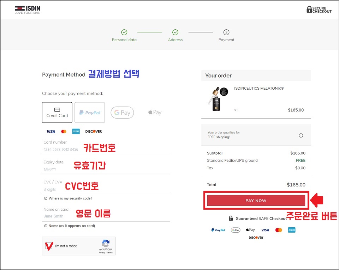Click the Discover logo below Pay Now
This screenshot has width=339, height=270.
256,238
